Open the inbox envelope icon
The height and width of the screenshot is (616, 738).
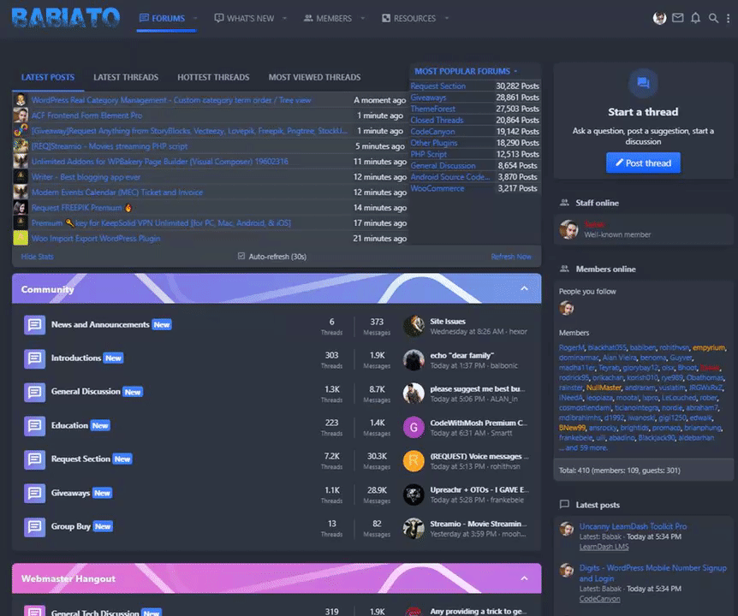coord(678,18)
